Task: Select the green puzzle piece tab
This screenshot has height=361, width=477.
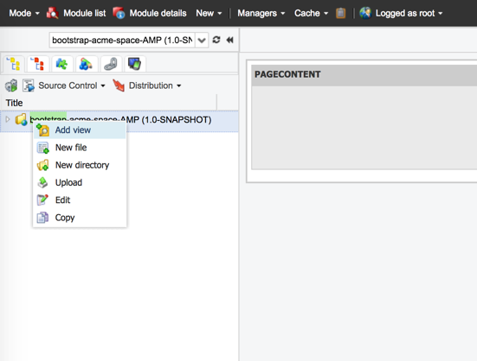Action: (62, 64)
